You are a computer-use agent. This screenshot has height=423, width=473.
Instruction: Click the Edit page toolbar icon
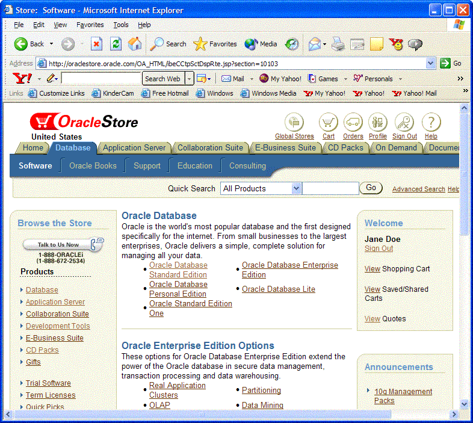point(357,44)
